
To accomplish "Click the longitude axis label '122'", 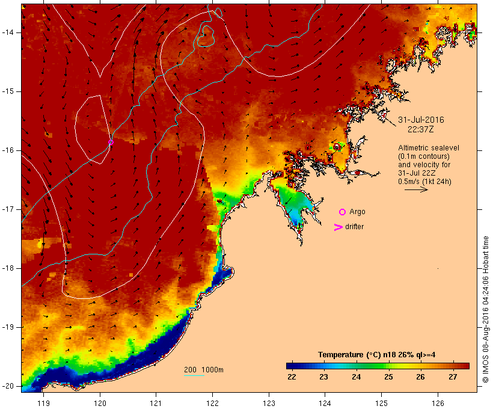I will (213, 404).
